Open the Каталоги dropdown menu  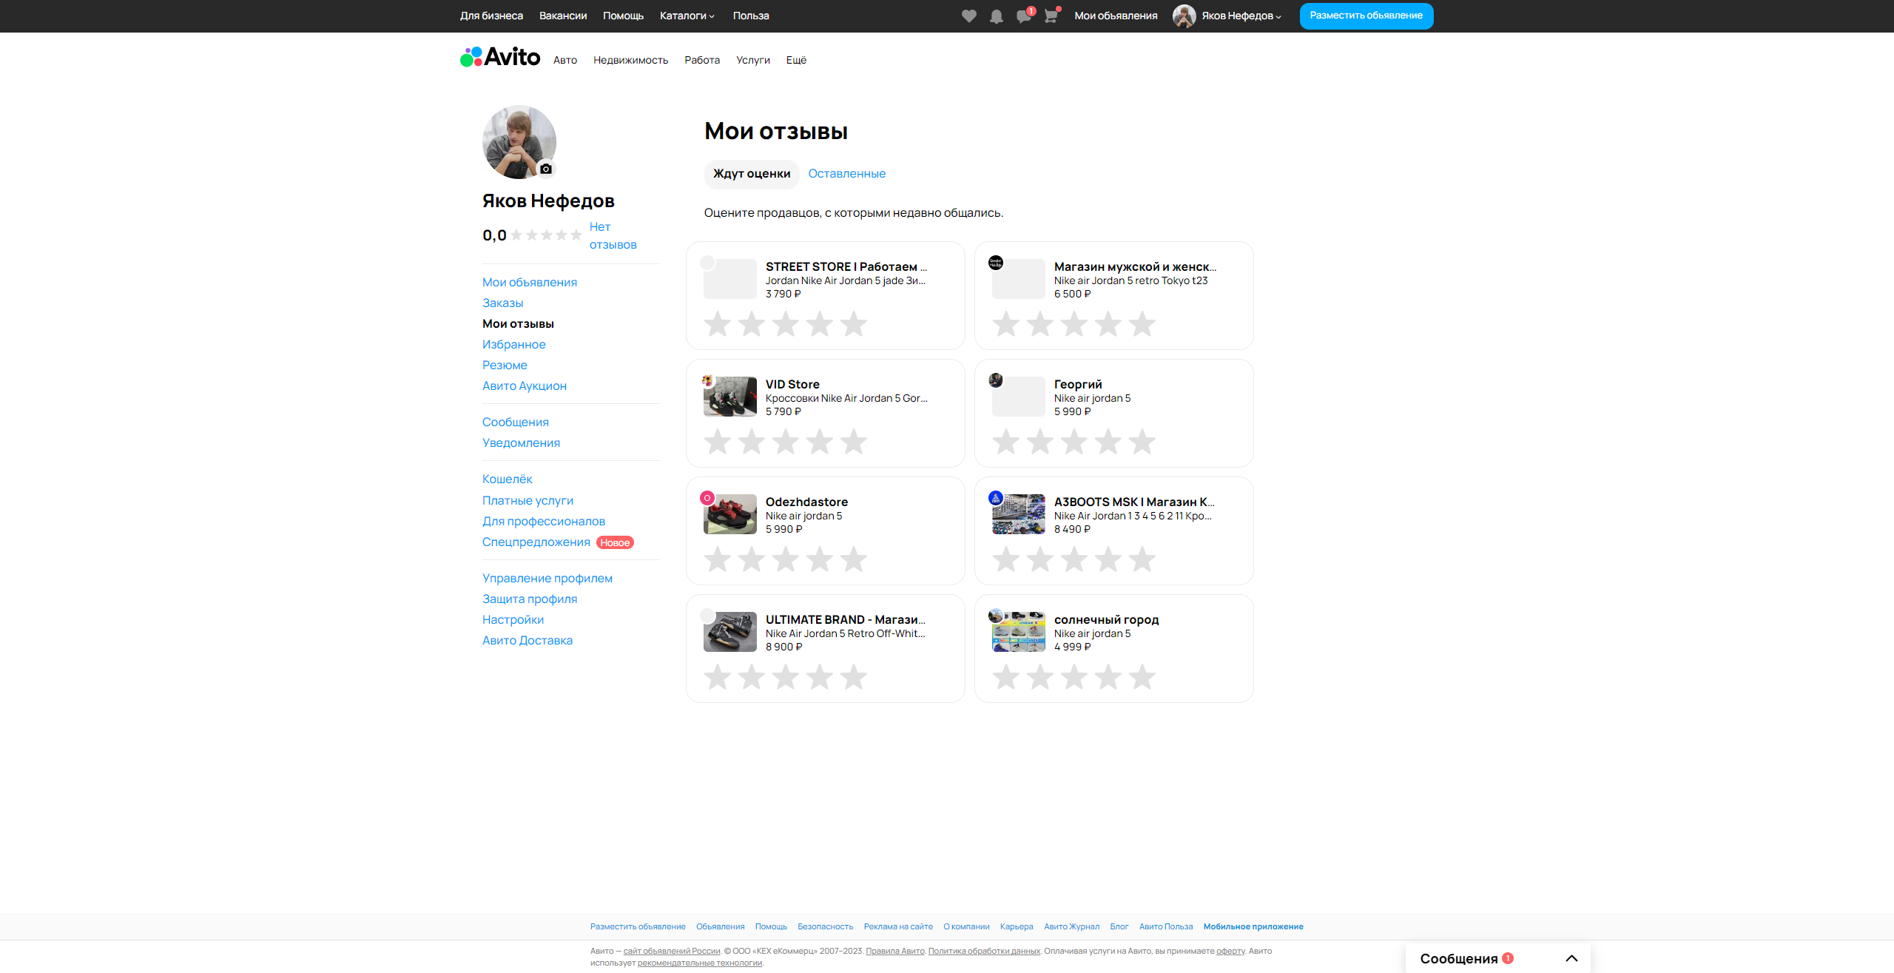pos(687,16)
